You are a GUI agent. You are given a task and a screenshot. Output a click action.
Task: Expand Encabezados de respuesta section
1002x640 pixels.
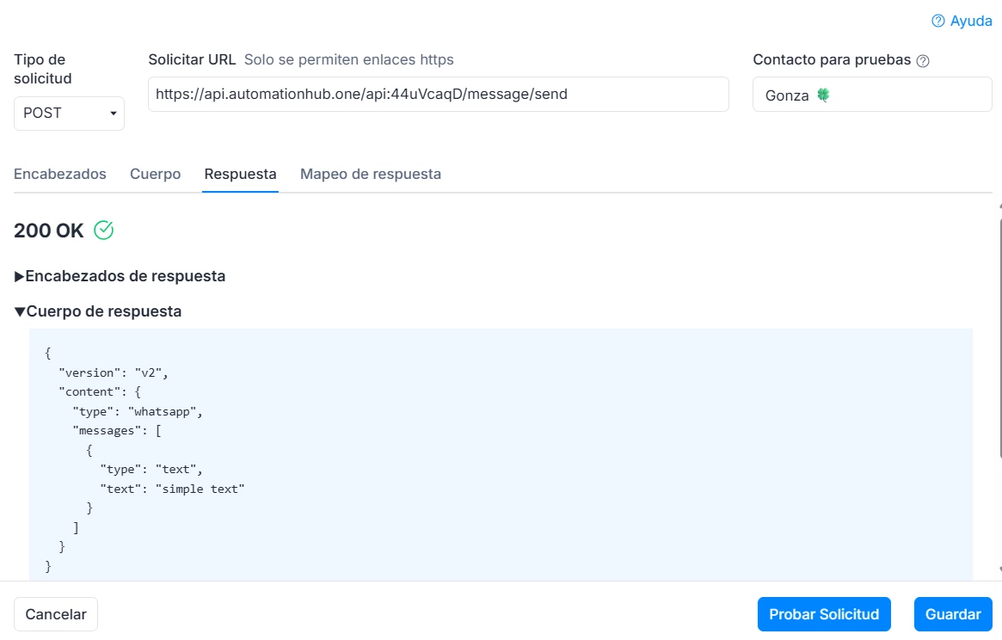[120, 276]
